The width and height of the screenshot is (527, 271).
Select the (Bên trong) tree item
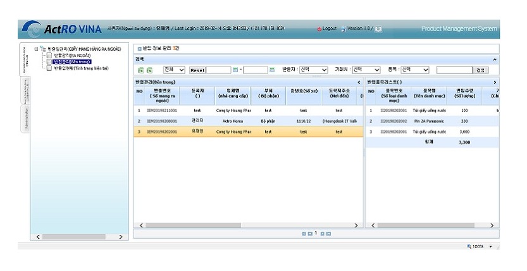click(72, 62)
